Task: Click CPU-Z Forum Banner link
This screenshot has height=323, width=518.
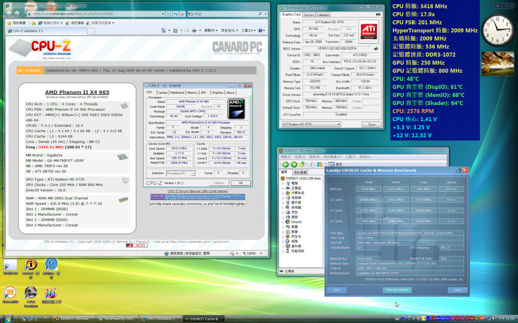Action: tap(198, 191)
